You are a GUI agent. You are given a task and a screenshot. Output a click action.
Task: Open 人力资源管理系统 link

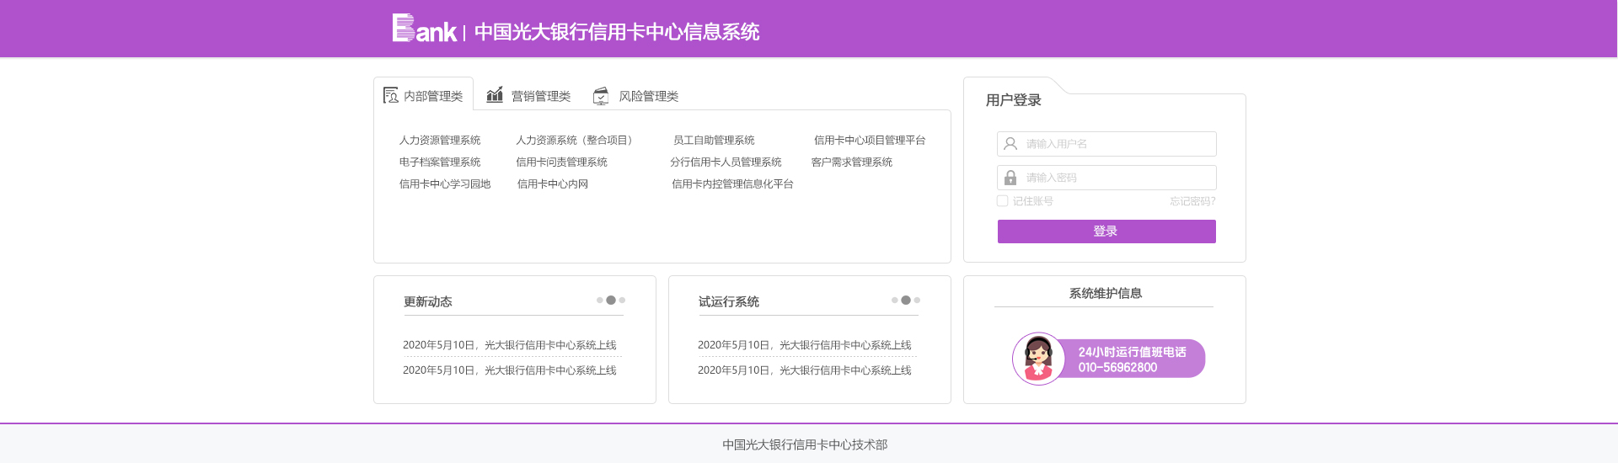440,141
